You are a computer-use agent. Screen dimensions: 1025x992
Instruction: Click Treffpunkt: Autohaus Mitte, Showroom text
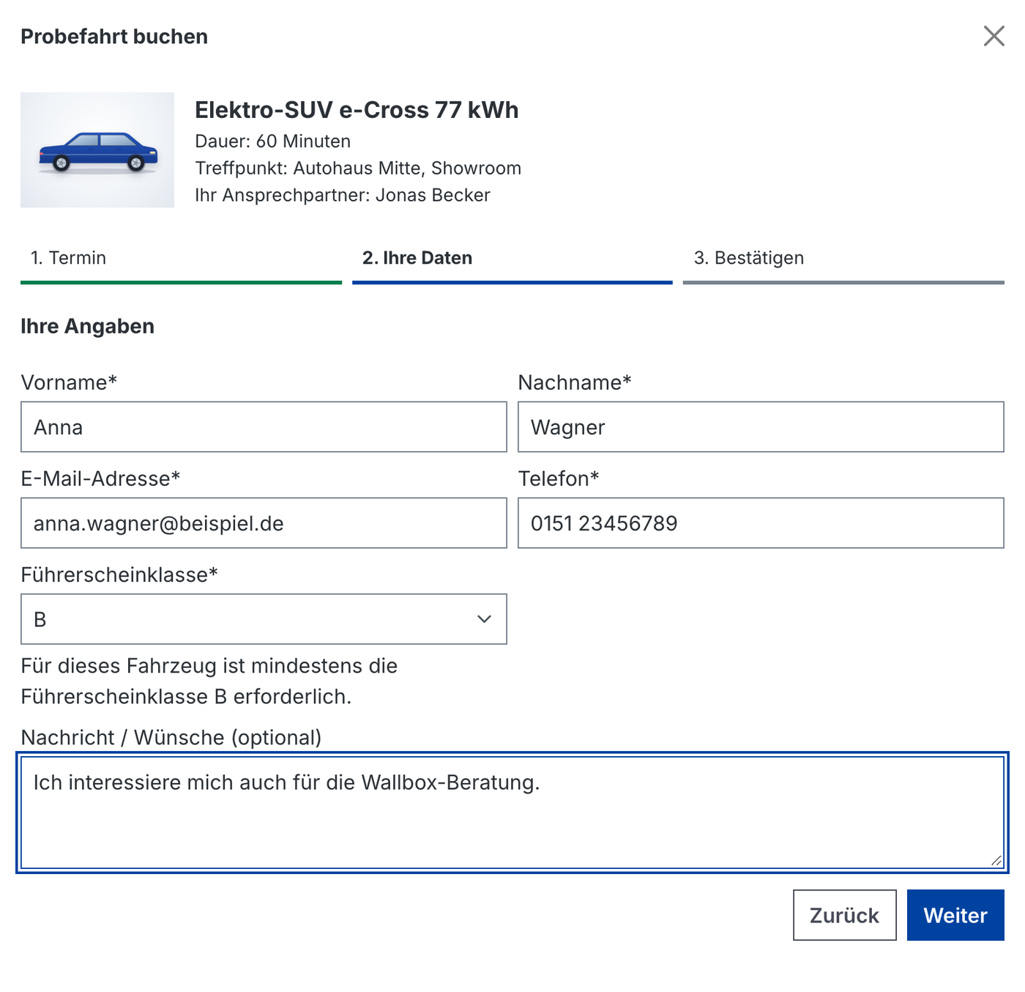pos(358,169)
